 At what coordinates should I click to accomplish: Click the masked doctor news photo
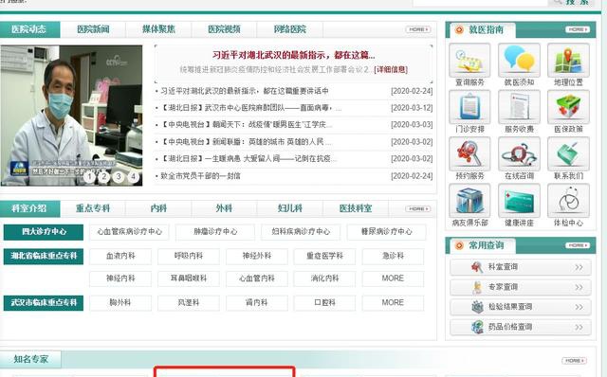[x=72, y=116]
